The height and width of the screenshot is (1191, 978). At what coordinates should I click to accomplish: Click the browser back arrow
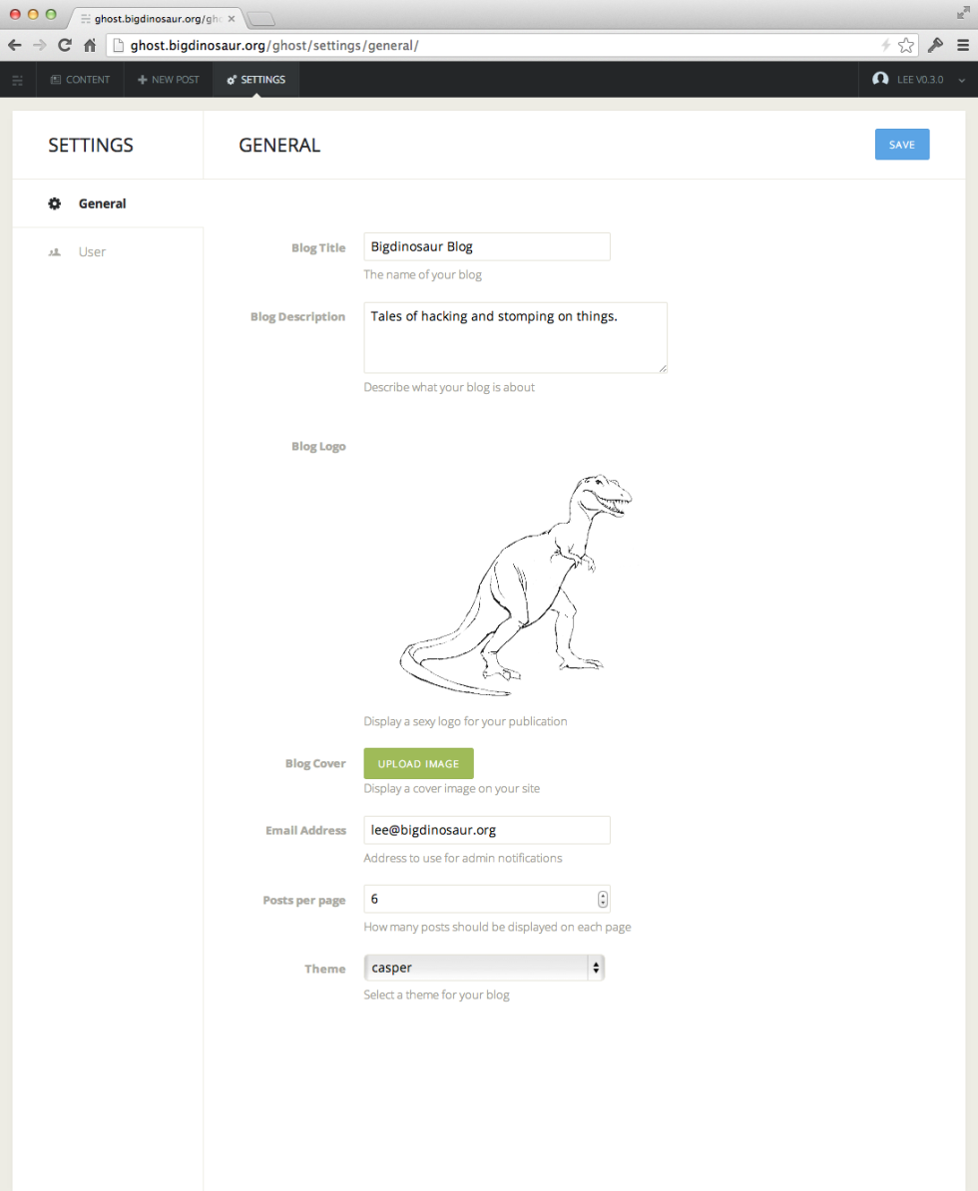[14, 45]
